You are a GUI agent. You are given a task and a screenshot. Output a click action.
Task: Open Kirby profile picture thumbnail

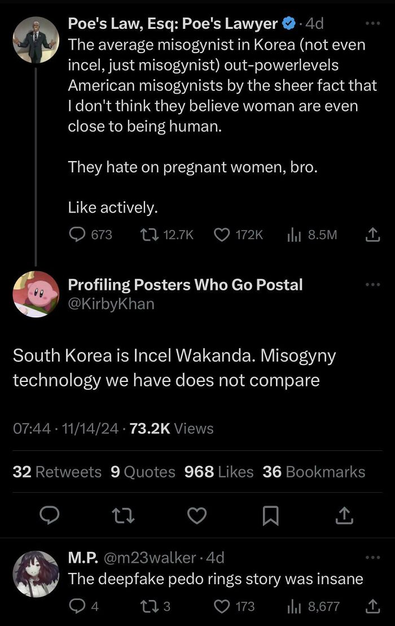click(36, 294)
